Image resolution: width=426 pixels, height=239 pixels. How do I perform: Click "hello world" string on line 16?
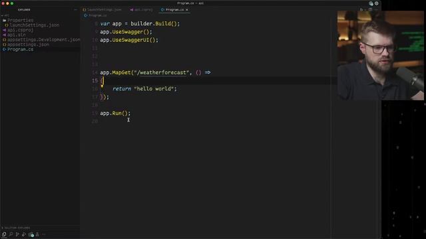[x=154, y=88]
